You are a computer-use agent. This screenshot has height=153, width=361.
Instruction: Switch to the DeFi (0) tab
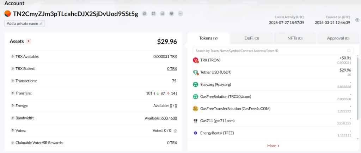tap(252, 38)
